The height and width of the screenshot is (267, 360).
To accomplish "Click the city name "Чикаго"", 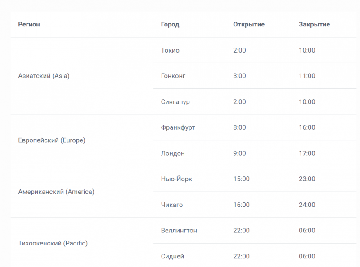I will [171, 205].
